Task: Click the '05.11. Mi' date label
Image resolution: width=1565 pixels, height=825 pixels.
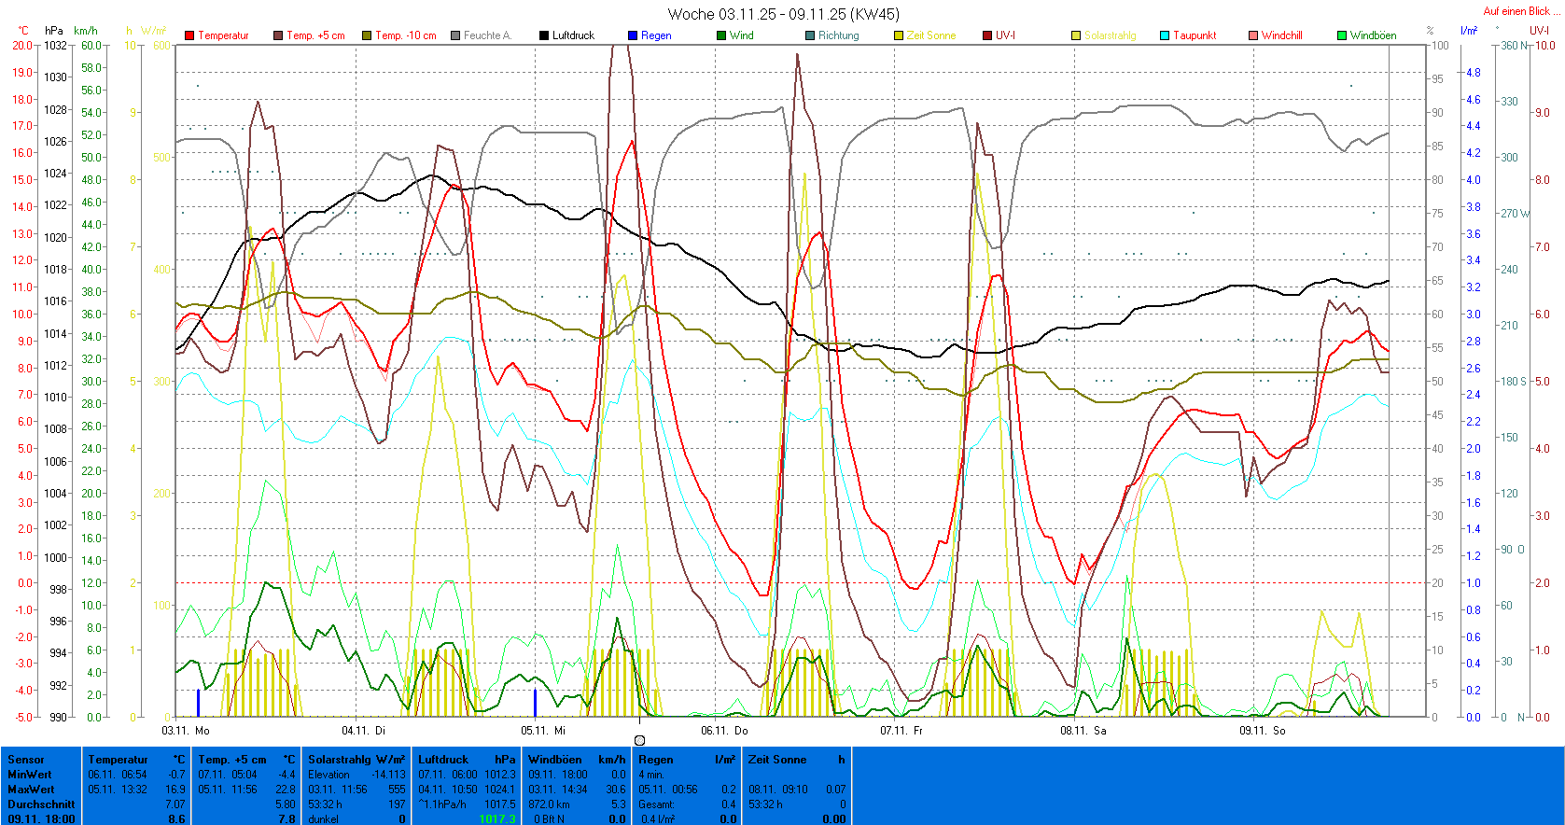Action: pyautogui.click(x=543, y=731)
